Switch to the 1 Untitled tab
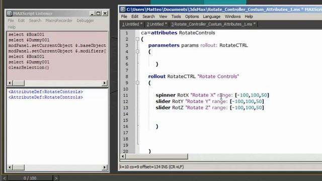Screen dimensions: 322x181 pos(132,24)
